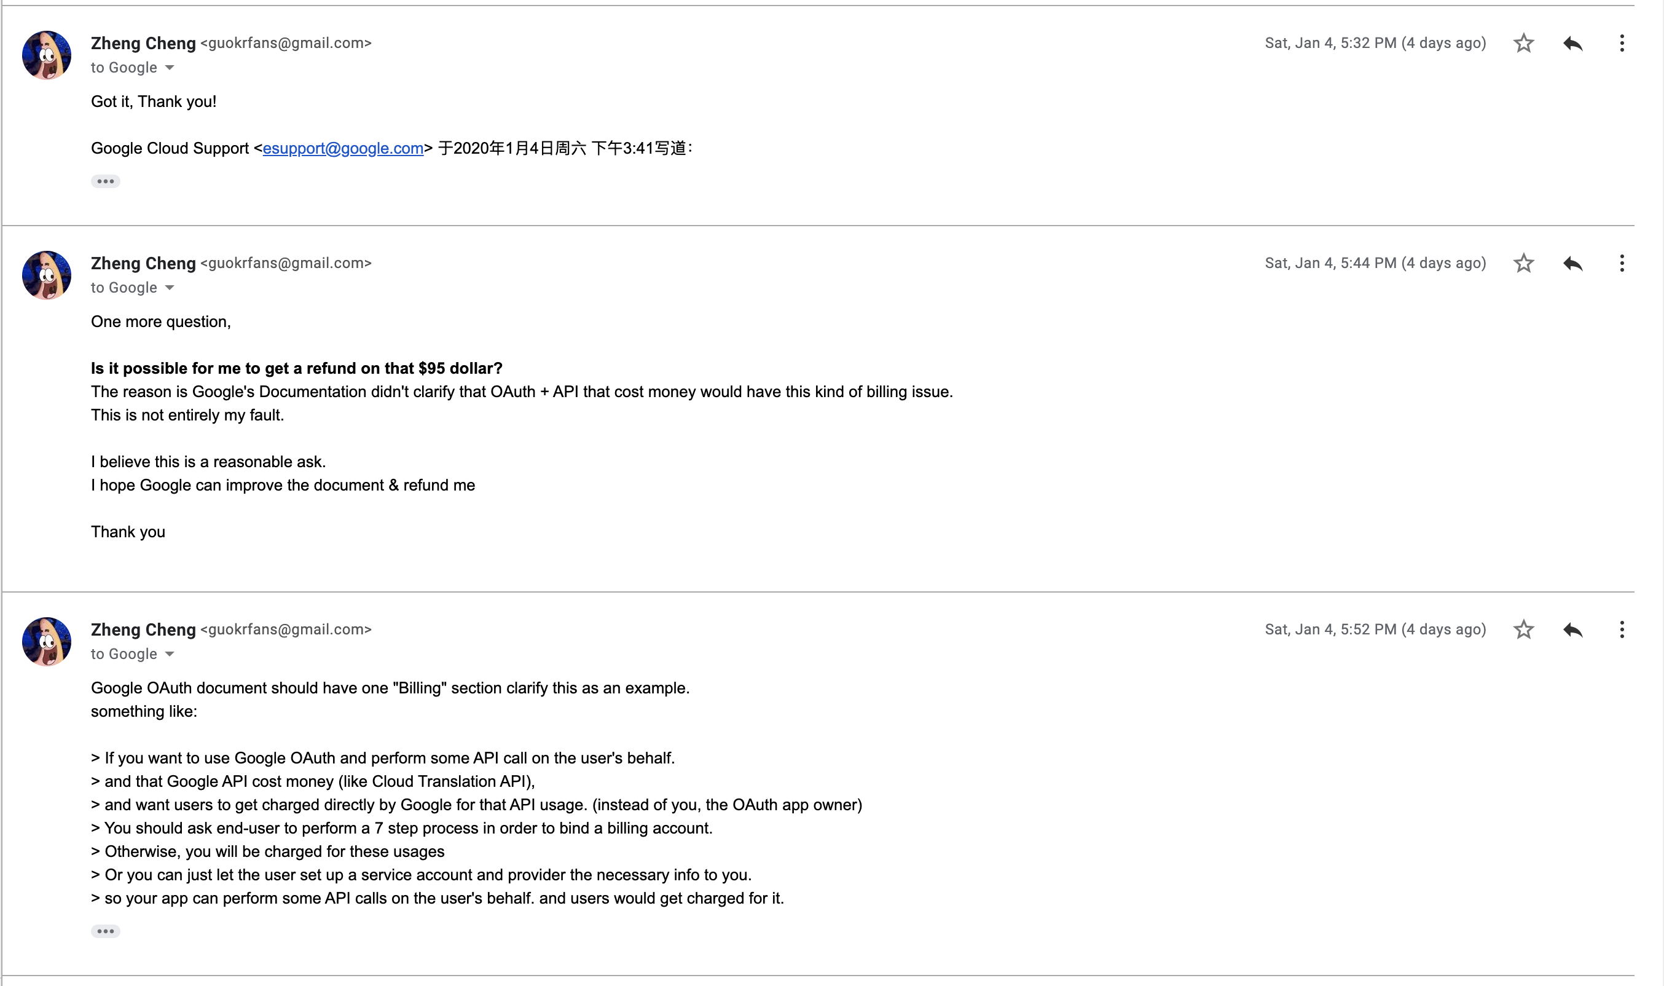Reply to the 5:52 PM billing section message

(x=1572, y=630)
